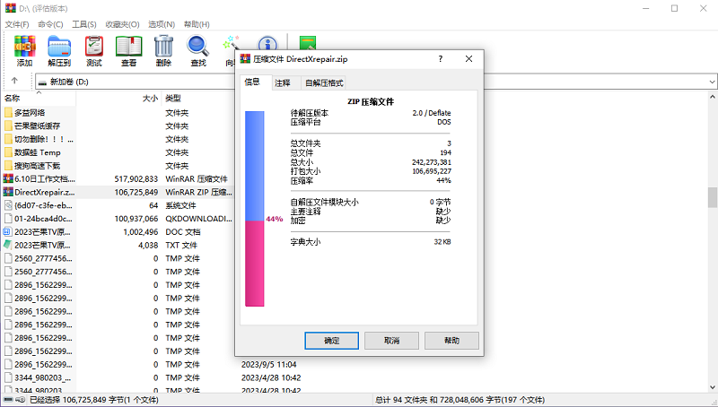
Task: Click the 查找 (Find) magnifier icon
Action: pyautogui.click(x=197, y=51)
